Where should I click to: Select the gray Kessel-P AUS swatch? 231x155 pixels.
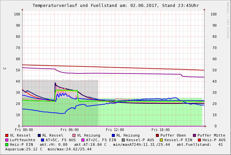[x=123, y=140]
